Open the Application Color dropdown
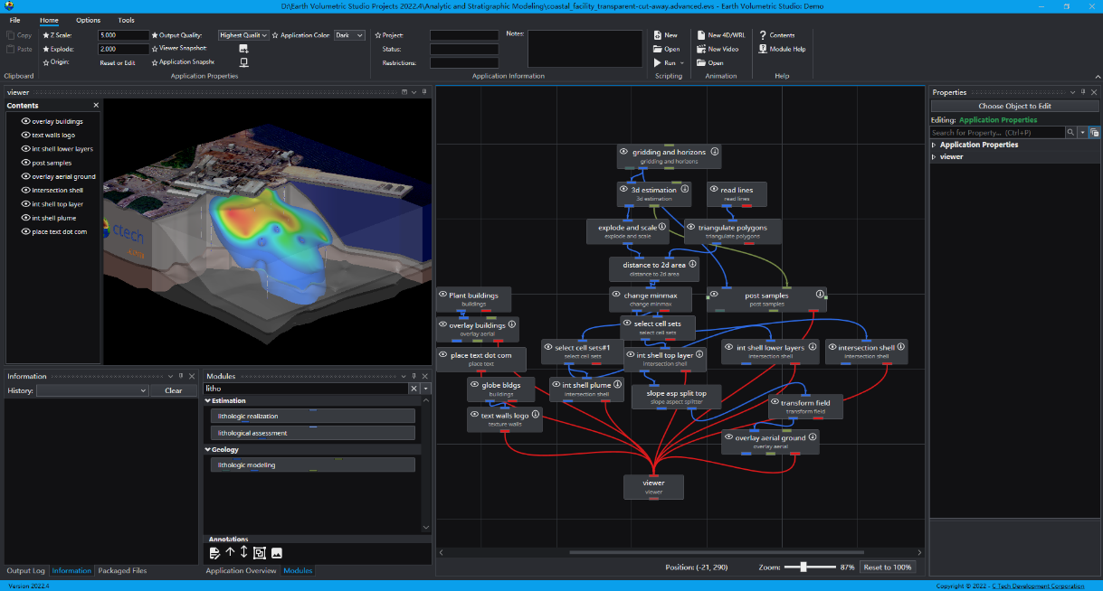 click(x=349, y=35)
